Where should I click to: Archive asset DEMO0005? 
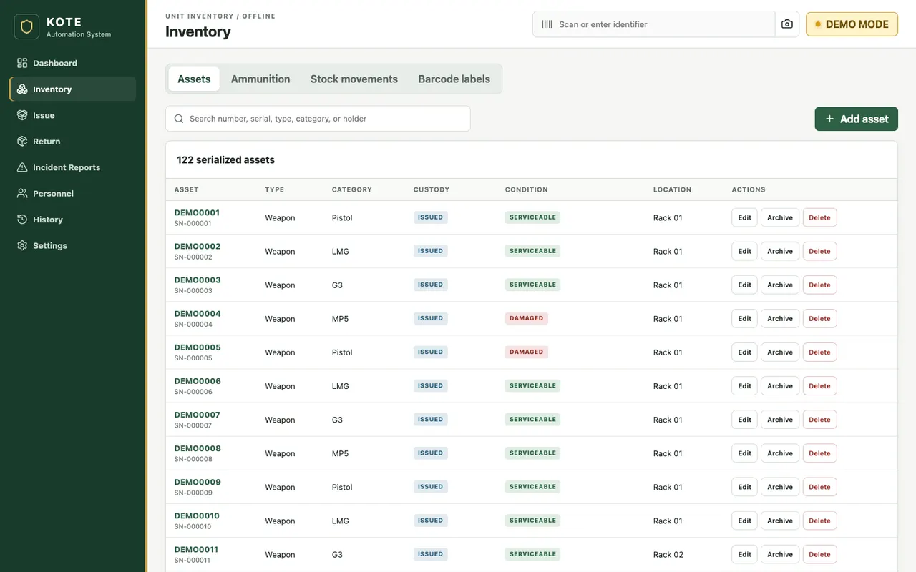780,352
